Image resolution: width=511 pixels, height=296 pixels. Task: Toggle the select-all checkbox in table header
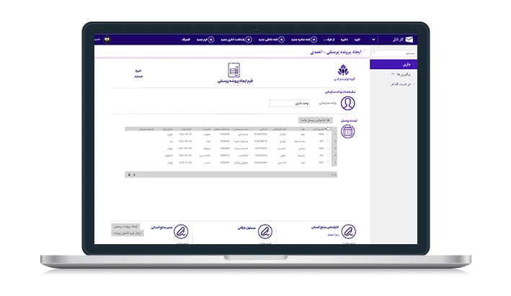tap(328, 129)
